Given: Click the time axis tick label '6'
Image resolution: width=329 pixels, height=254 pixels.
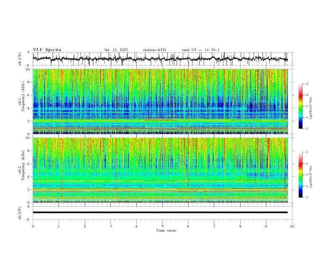Looking at the screenshot, I should pos(188,226).
